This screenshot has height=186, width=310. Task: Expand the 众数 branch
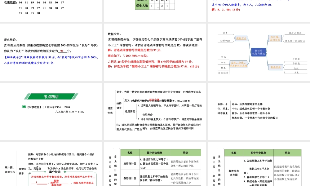point(296,68)
